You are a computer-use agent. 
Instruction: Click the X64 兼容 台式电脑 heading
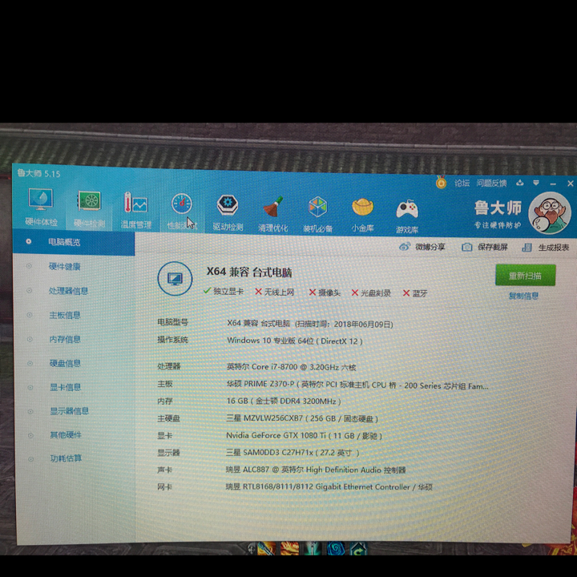[249, 272]
